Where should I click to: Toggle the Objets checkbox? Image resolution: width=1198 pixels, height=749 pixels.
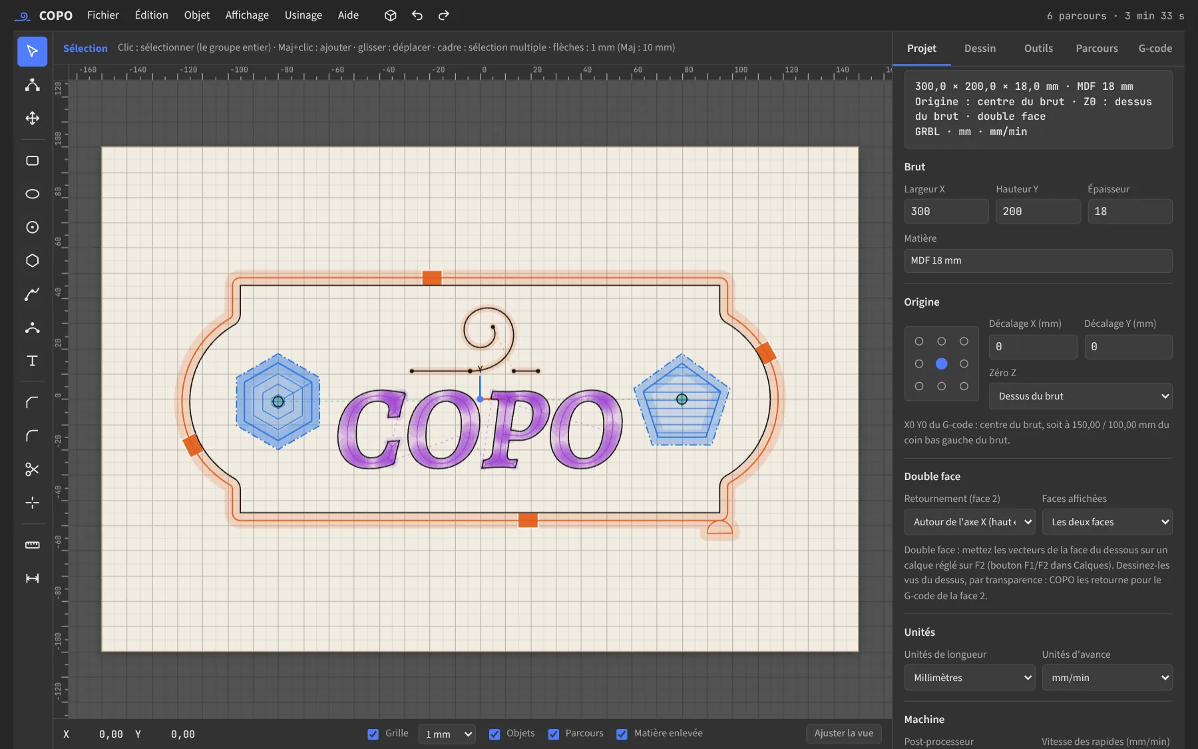(495, 734)
